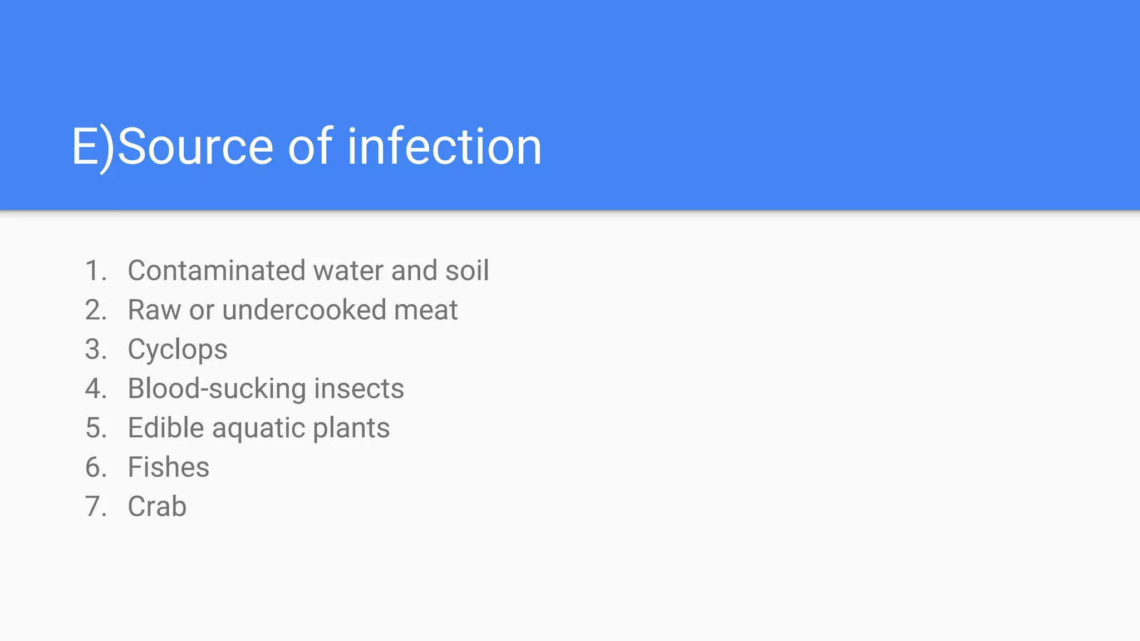
Task: Select the "Contaminated water and soil" list item
Action: (308, 271)
